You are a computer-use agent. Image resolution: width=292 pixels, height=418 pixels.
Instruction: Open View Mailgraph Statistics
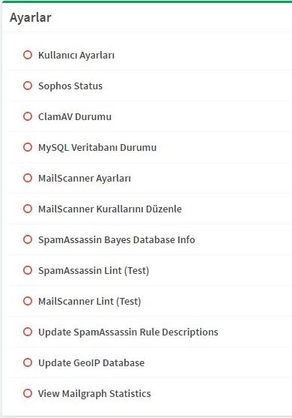pyautogui.click(x=94, y=394)
